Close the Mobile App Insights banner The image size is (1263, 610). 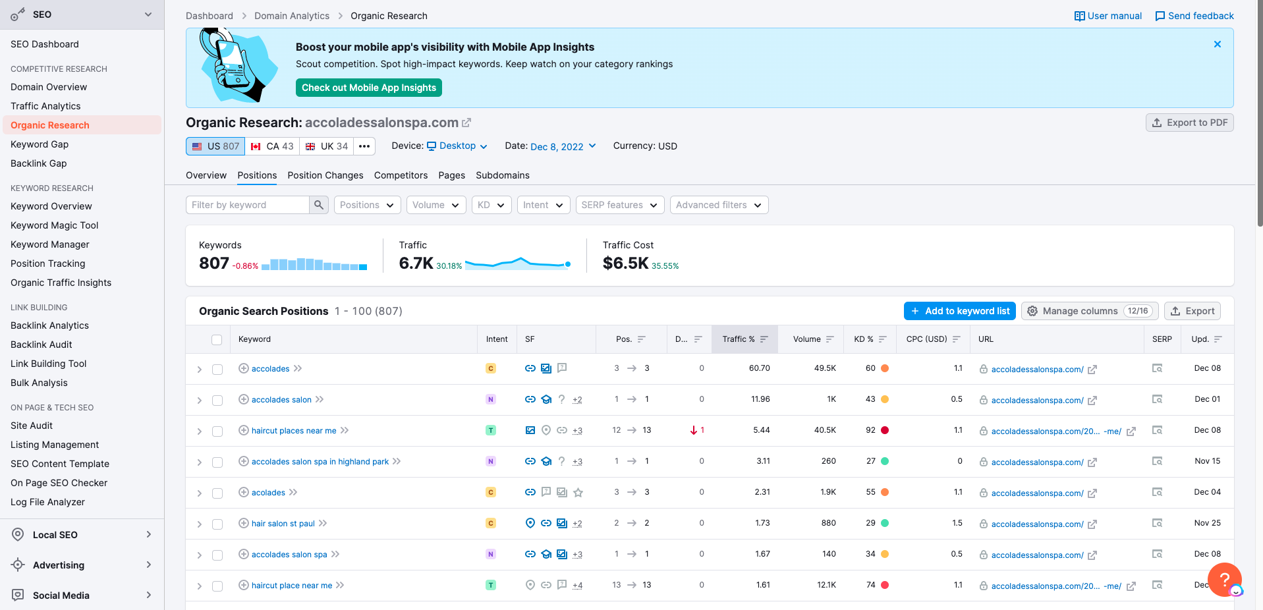[1217, 44]
